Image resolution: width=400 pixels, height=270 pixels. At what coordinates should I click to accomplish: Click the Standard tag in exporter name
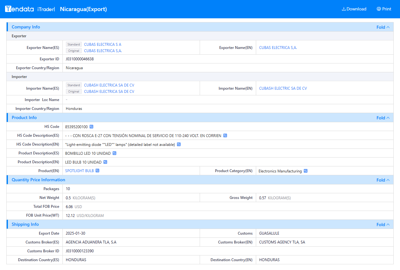click(74, 45)
